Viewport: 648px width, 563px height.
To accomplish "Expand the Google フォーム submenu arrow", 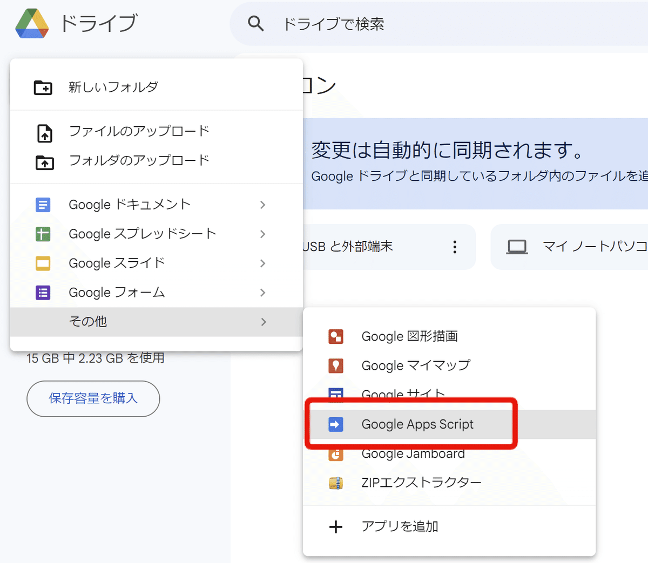I will (262, 292).
